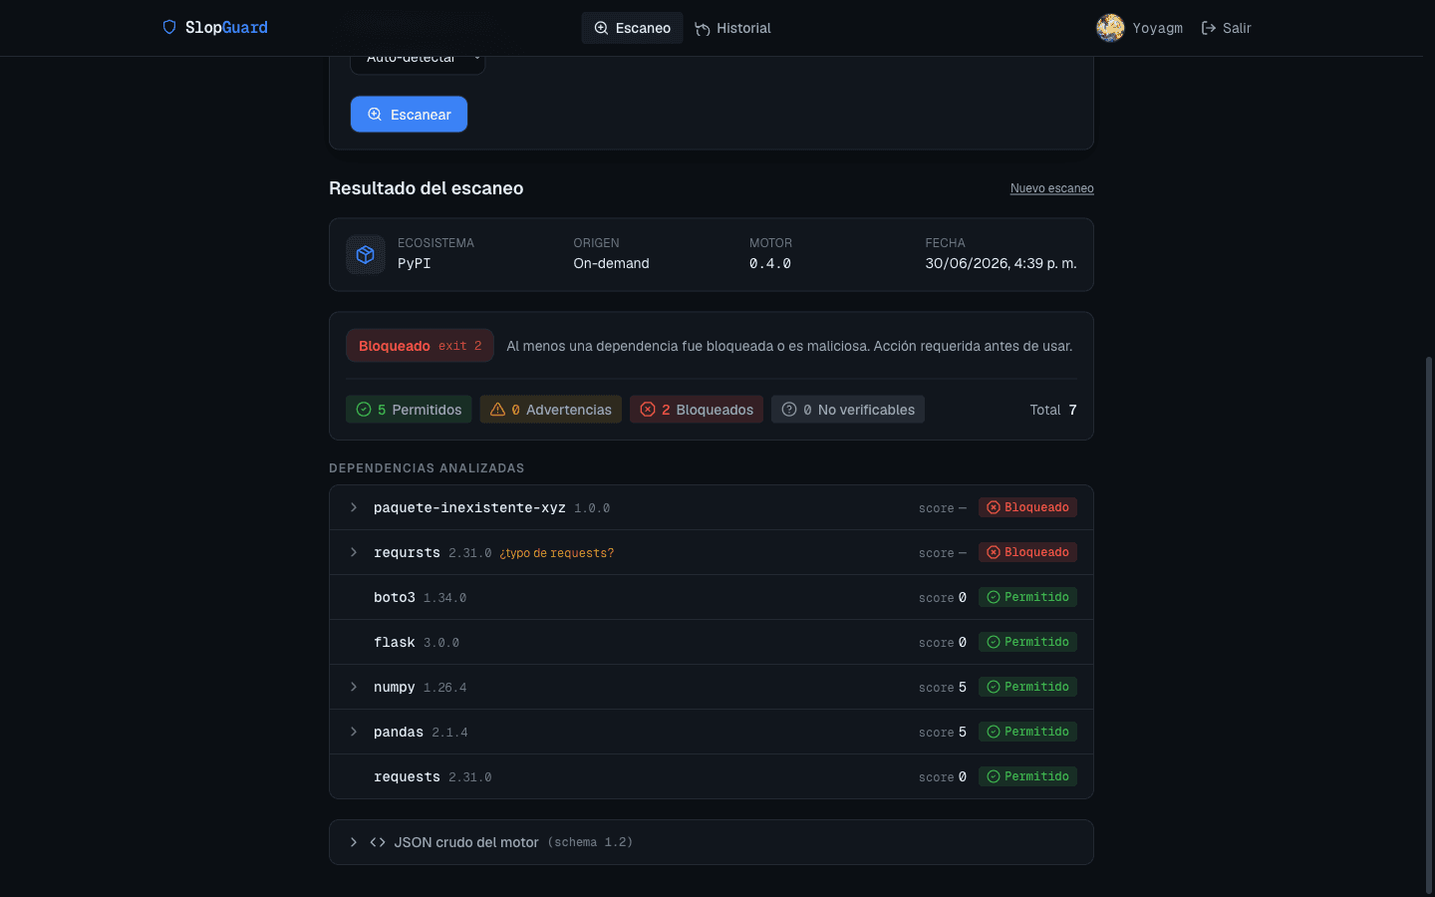The height and width of the screenshot is (897, 1435).
Task: Click the numpy package name
Action: point(395,687)
